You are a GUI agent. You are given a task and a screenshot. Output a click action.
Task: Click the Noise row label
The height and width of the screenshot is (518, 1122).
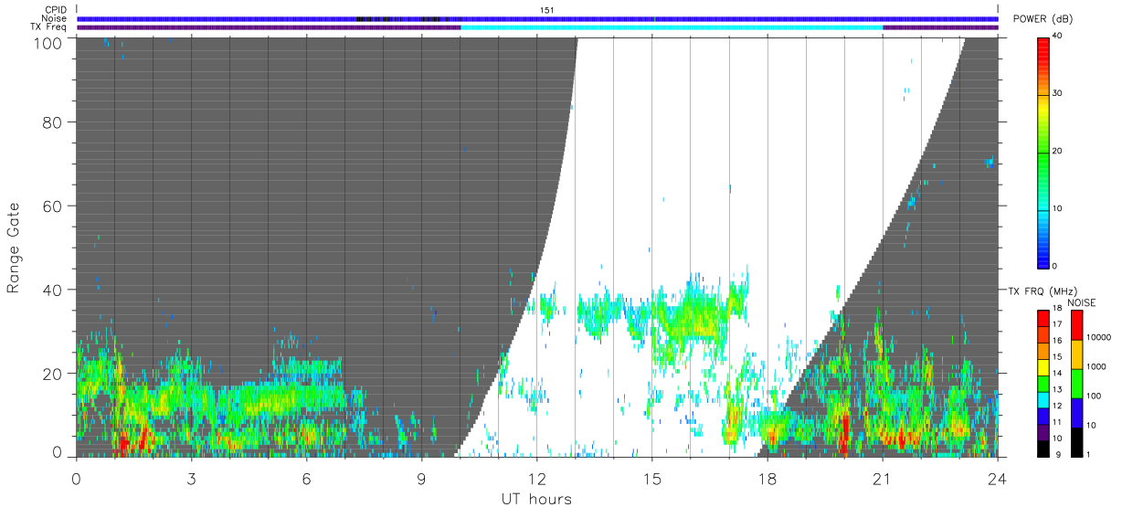click(54, 18)
